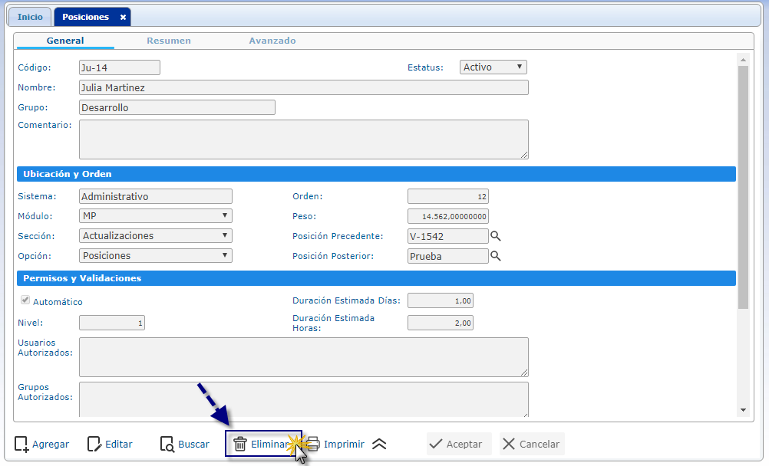Click magnifier next to Posición Posterior

(496, 256)
